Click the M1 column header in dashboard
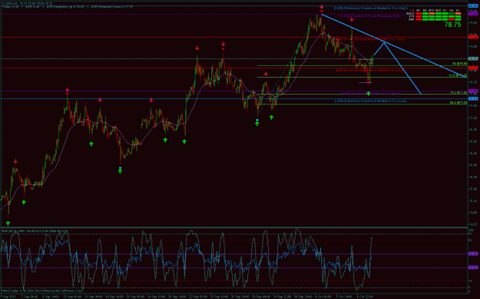 (x=419, y=10)
